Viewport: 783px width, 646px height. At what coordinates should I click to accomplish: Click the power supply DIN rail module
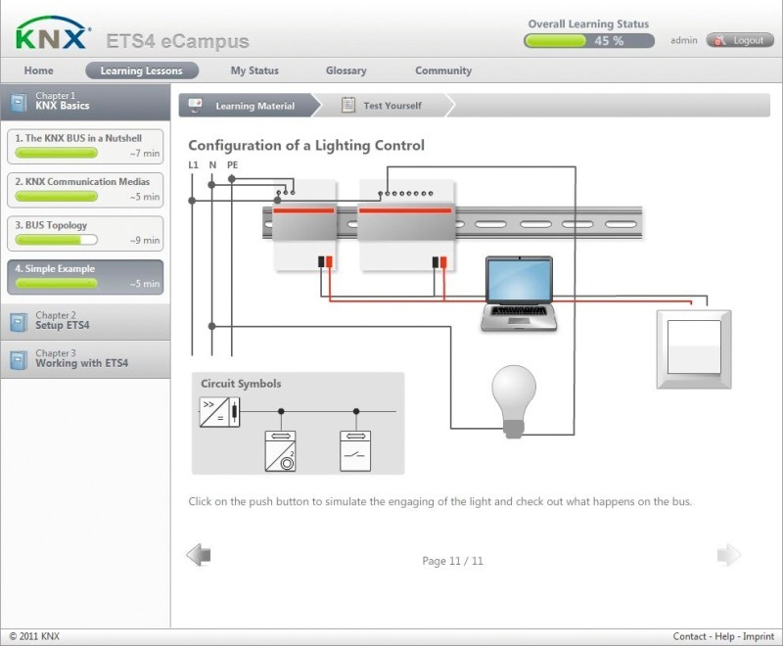[304, 226]
